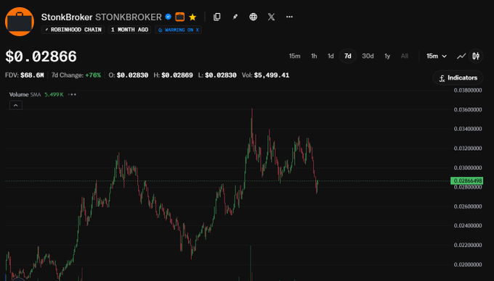Click the STONKBROKER ticker symbol
The width and height of the screenshot is (494, 281).
(x=129, y=17)
